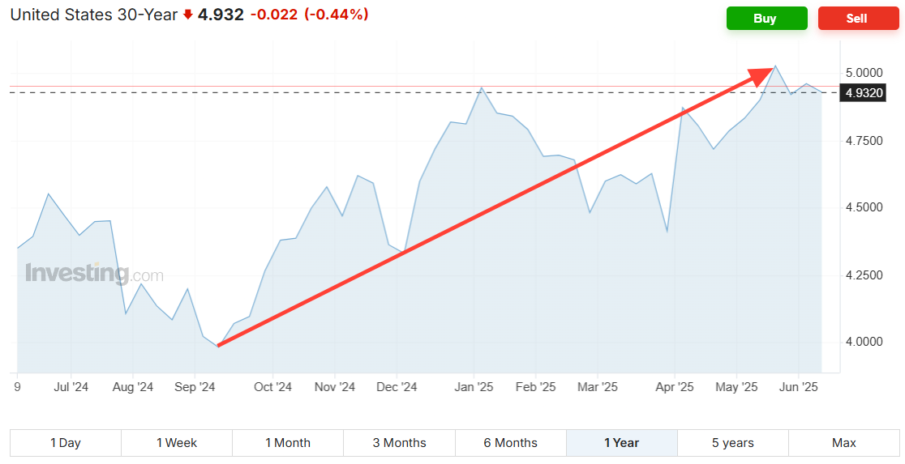The image size is (905, 464).
Task: Show the 3 Months chart range
Action: coord(399,443)
